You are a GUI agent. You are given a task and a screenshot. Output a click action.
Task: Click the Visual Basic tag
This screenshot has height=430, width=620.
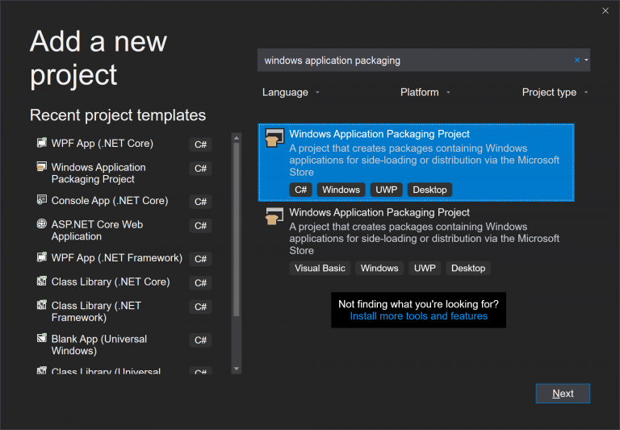coord(320,268)
